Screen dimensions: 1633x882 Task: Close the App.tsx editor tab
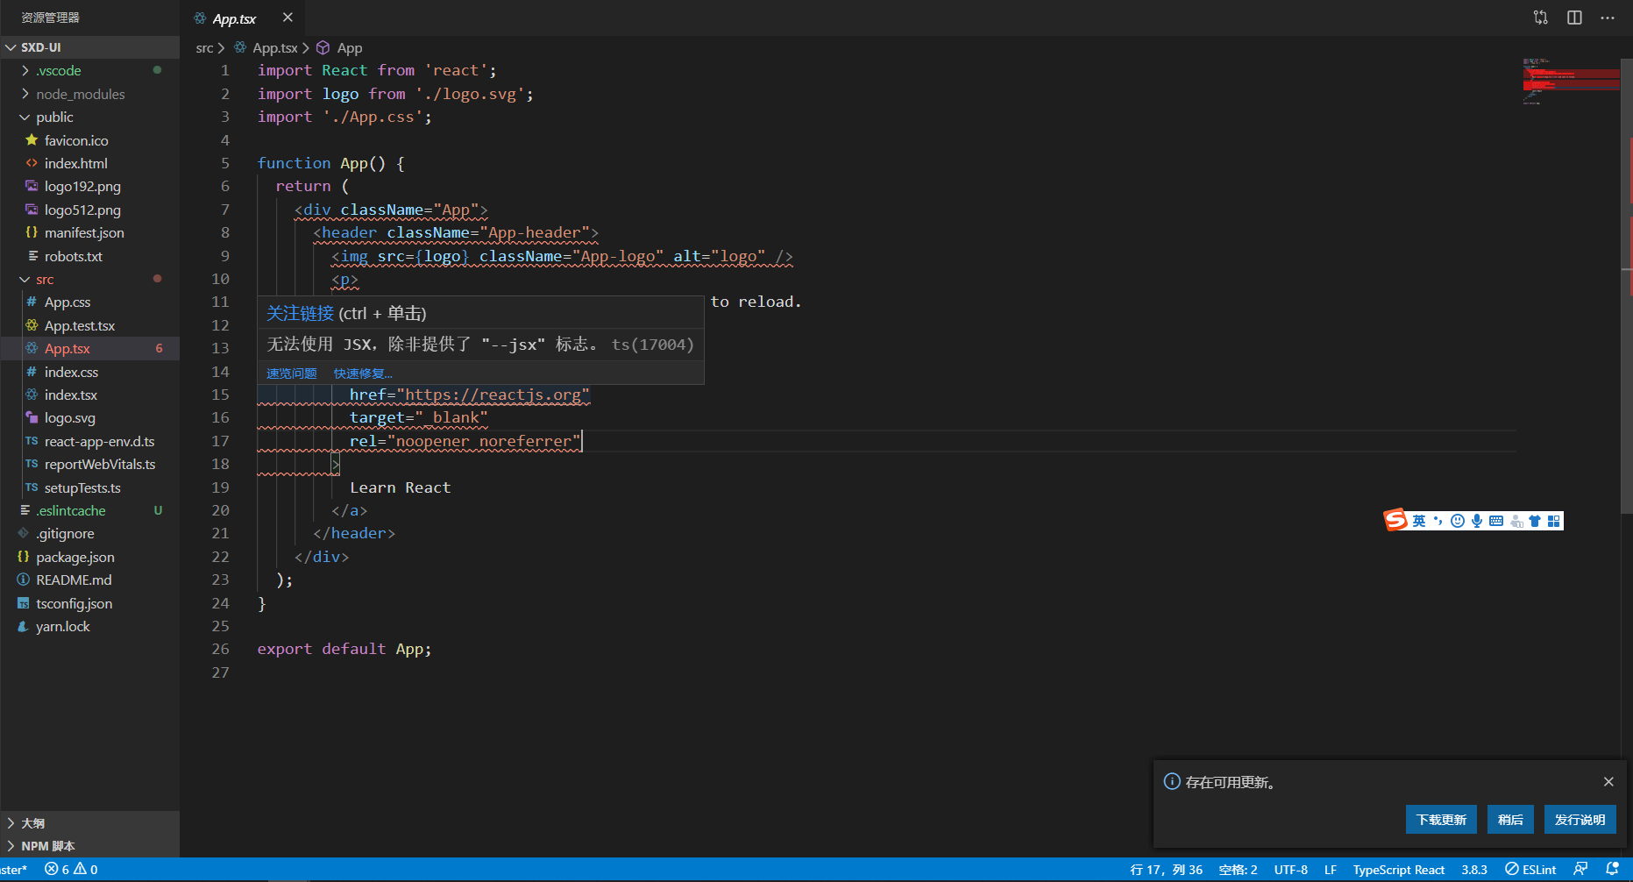click(288, 18)
